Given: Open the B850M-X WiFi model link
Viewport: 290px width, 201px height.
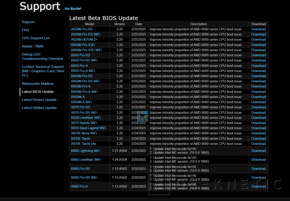Looking at the screenshot, I should tap(82, 102).
